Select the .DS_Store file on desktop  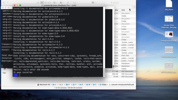pos(169,6)
